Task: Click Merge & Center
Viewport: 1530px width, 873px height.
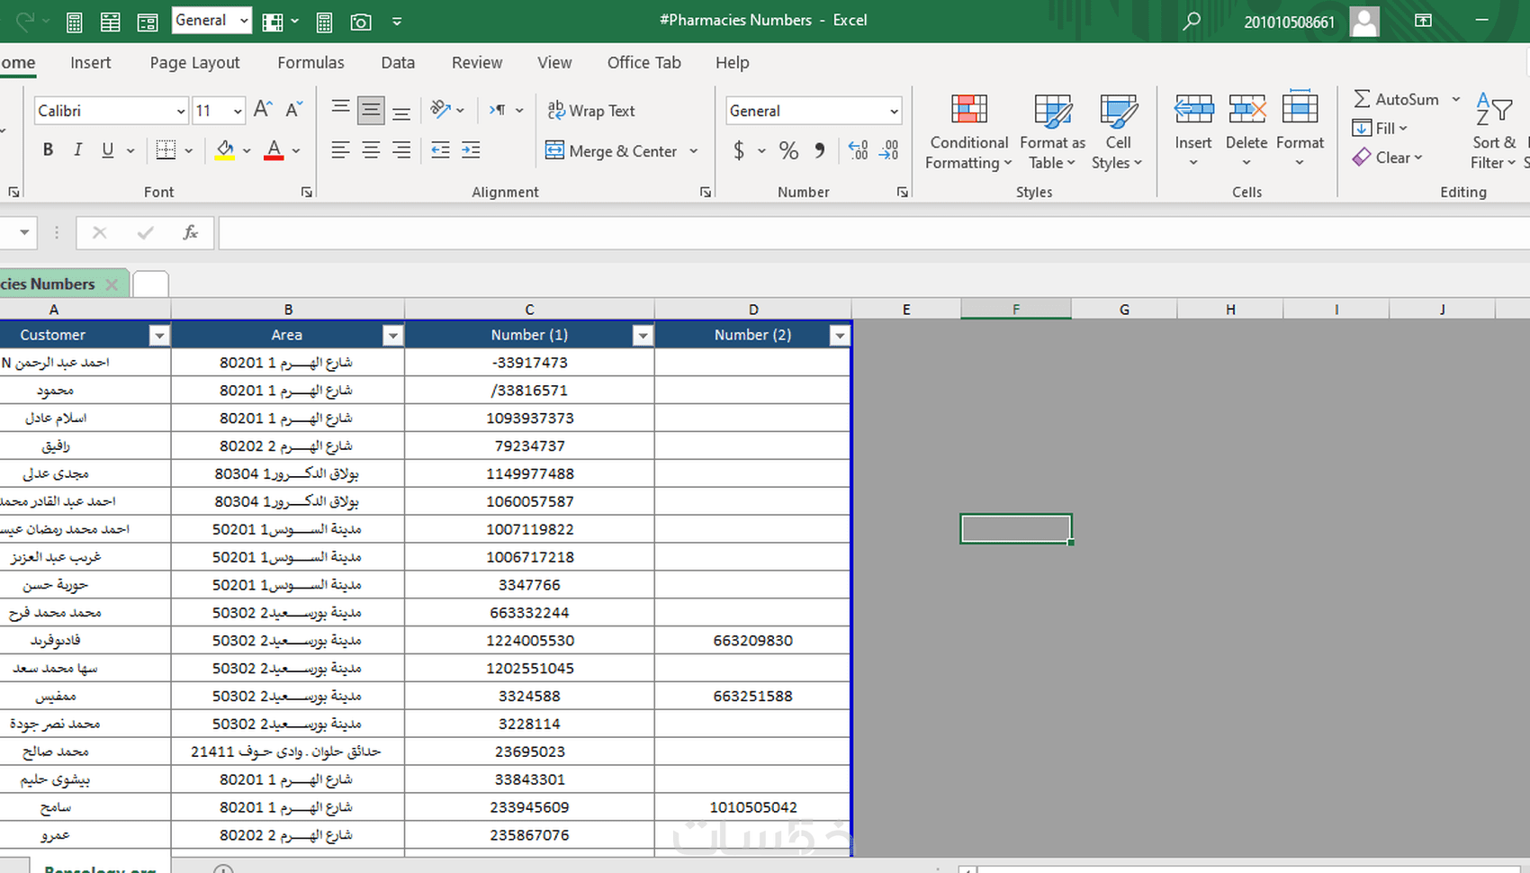Action: (x=612, y=151)
